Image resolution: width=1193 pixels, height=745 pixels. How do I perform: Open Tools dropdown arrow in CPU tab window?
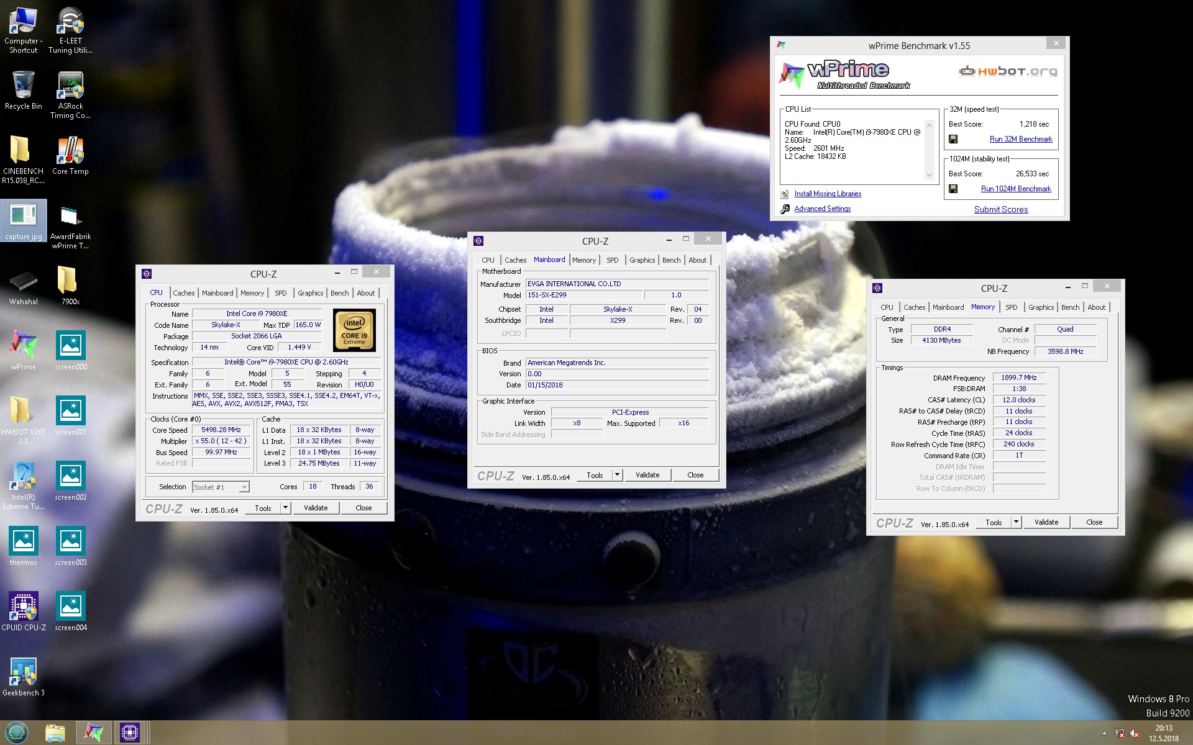[x=285, y=508]
